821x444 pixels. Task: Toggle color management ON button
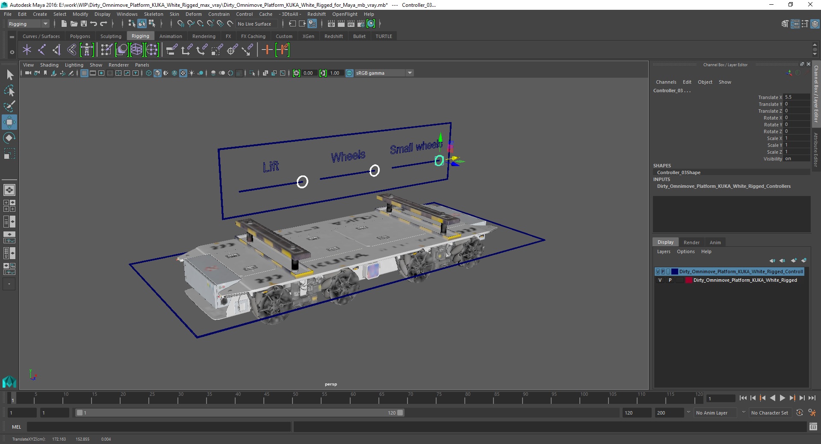coord(349,73)
